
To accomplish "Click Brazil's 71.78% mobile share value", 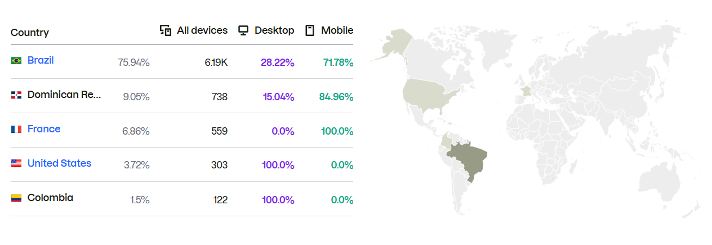I will tap(338, 63).
